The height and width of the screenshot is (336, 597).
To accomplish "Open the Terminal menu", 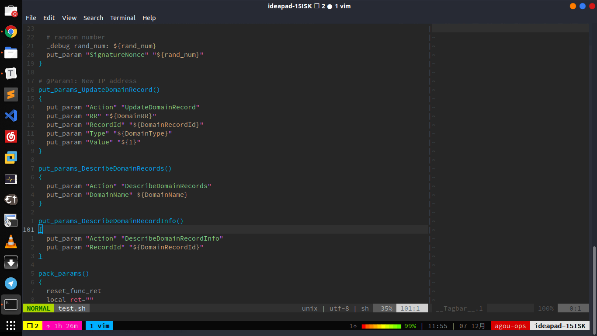I will click(123, 18).
